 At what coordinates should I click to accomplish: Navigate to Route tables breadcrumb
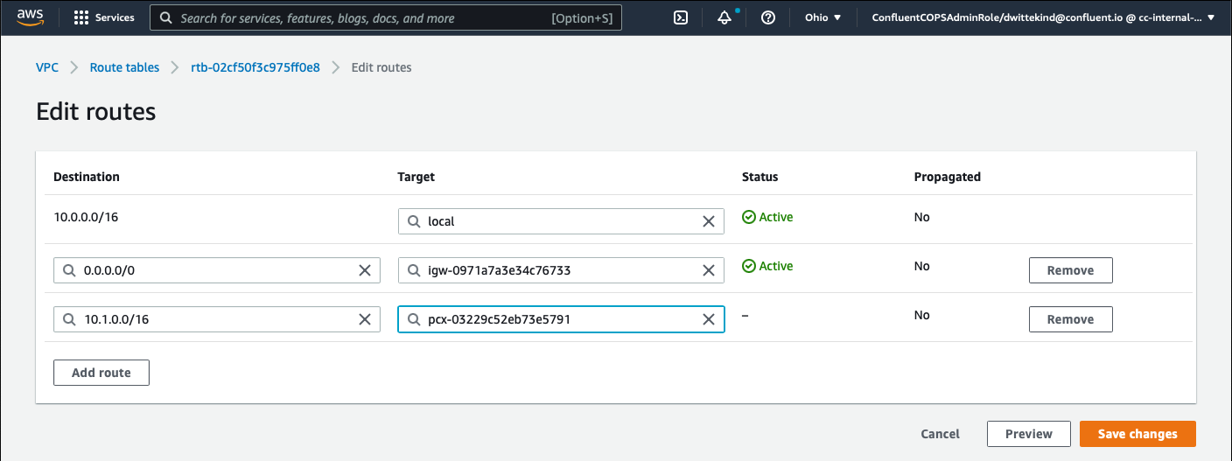(124, 67)
